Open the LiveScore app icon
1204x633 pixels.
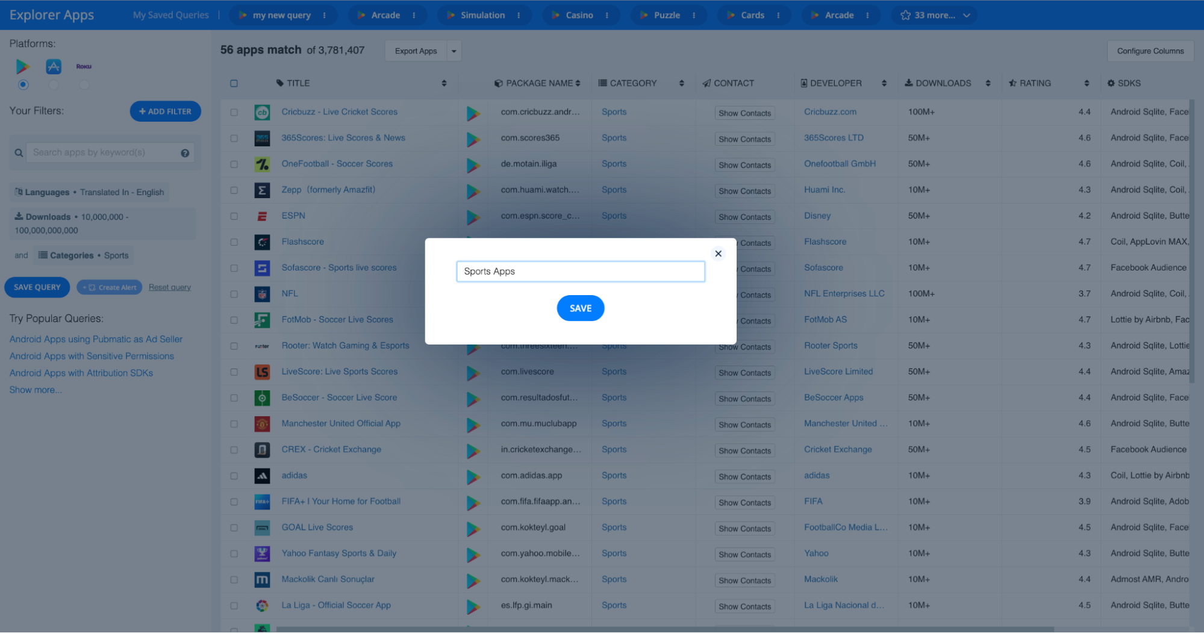(262, 372)
